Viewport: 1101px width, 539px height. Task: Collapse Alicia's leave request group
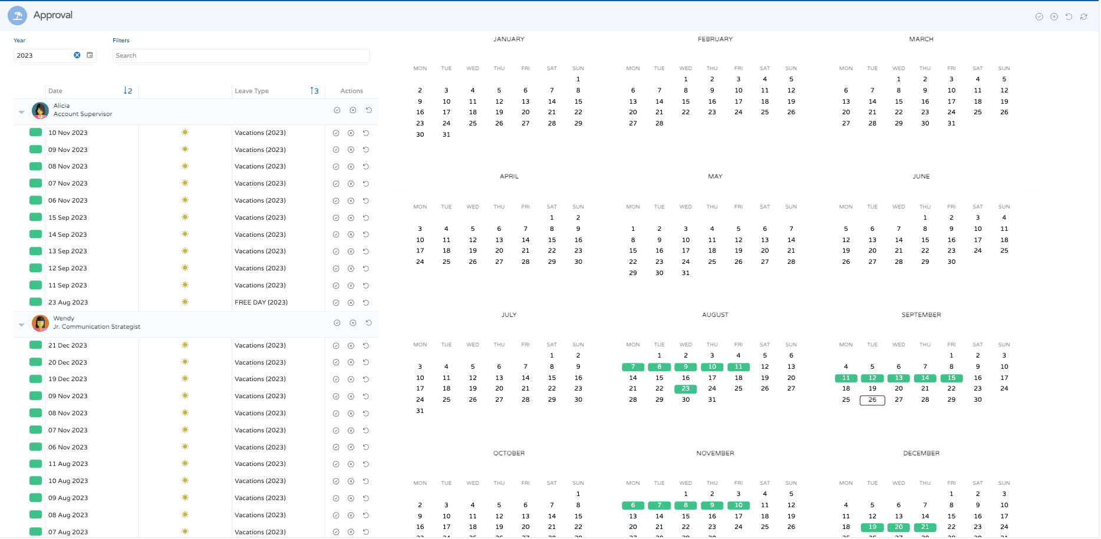pyautogui.click(x=22, y=111)
